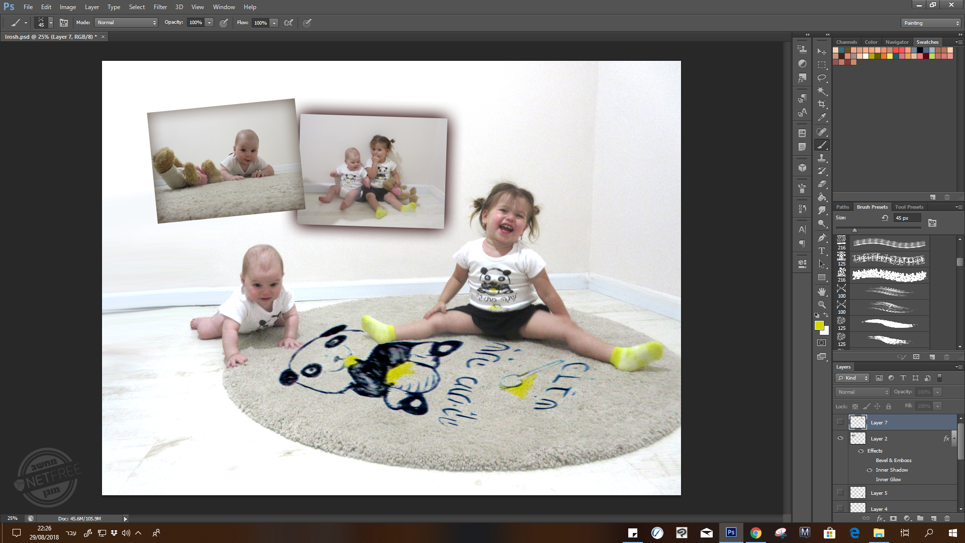This screenshot has width=965, height=543.
Task: Switch to the Navigator tab
Action: (x=897, y=42)
